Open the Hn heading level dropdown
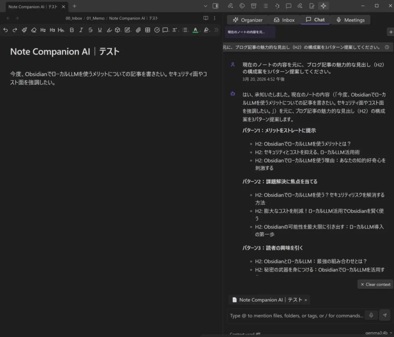 click(x=61, y=30)
